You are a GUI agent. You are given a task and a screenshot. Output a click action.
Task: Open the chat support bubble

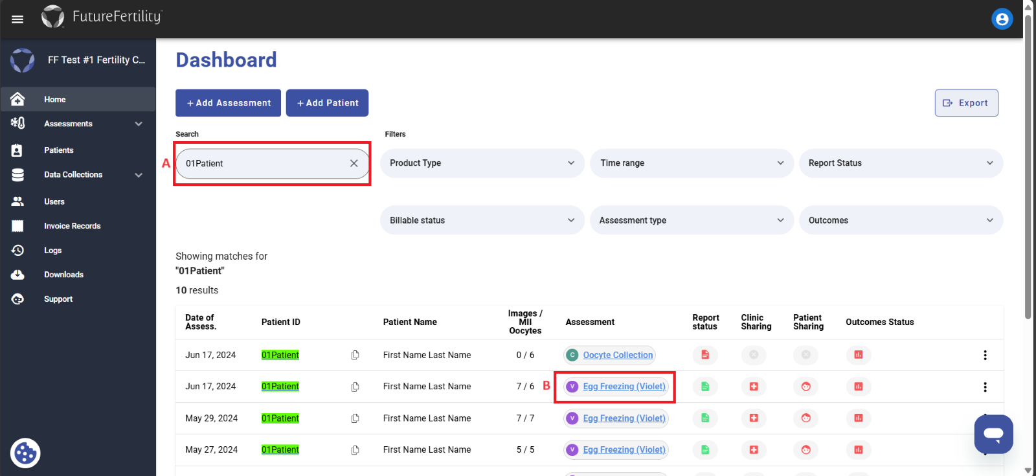pyautogui.click(x=993, y=434)
